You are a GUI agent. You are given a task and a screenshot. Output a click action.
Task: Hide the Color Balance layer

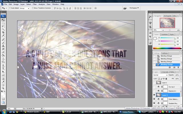(x=154, y=99)
